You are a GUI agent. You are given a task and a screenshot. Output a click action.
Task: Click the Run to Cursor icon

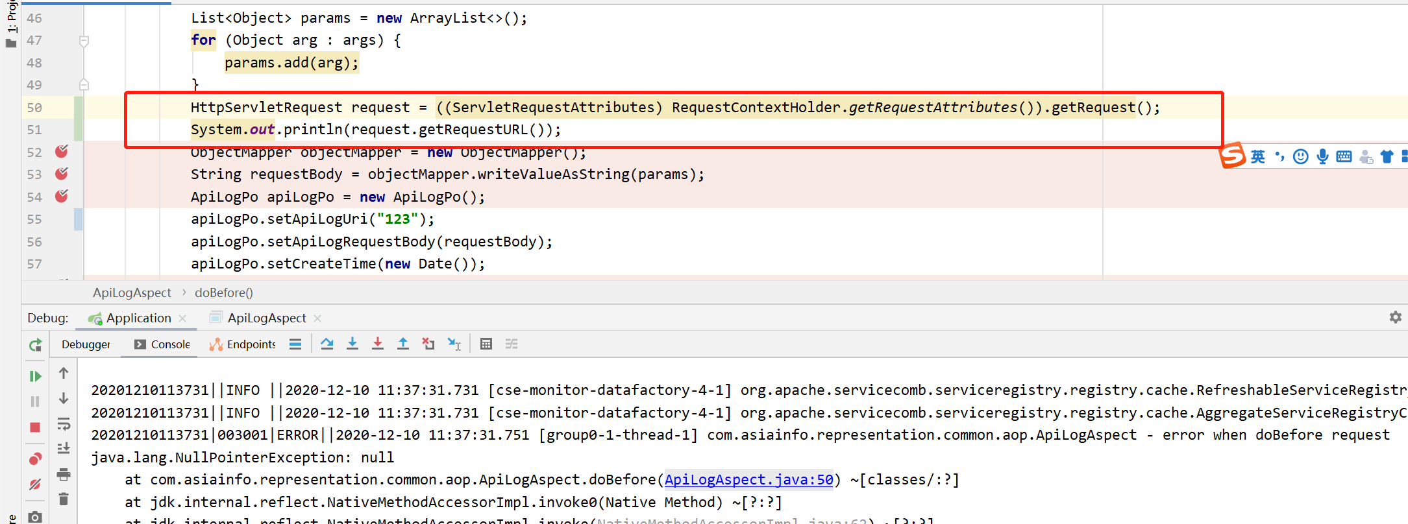tap(454, 344)
